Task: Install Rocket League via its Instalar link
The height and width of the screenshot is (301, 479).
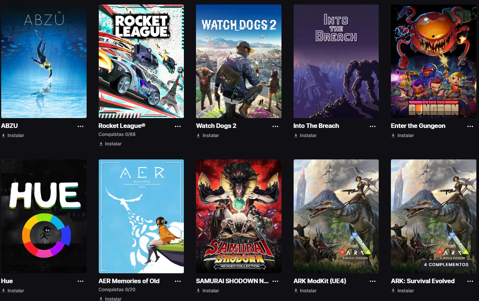Action: coord(111,144)
